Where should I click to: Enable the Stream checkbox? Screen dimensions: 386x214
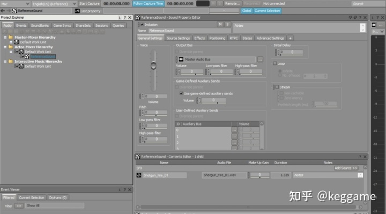click(x=277, y=87)
